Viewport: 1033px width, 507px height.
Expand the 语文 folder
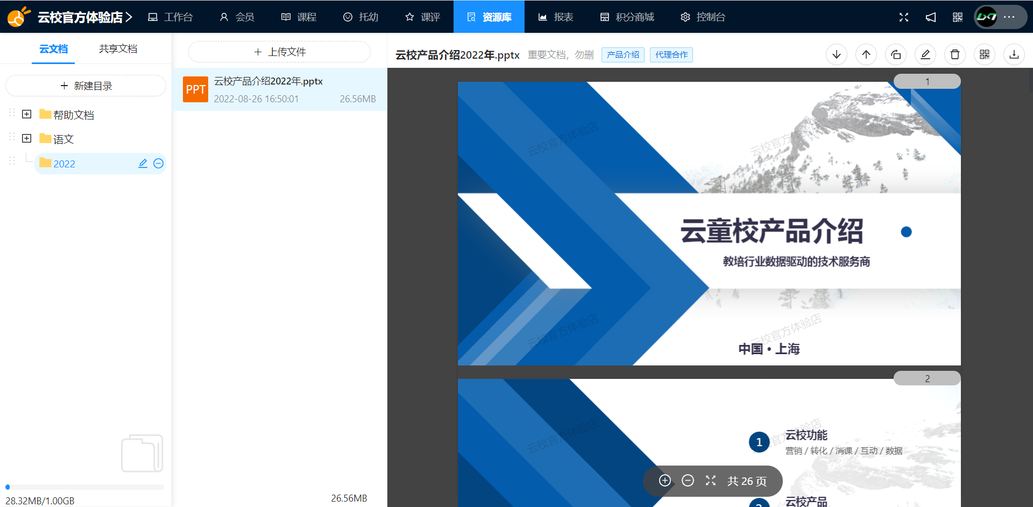(x=26, y=138)
